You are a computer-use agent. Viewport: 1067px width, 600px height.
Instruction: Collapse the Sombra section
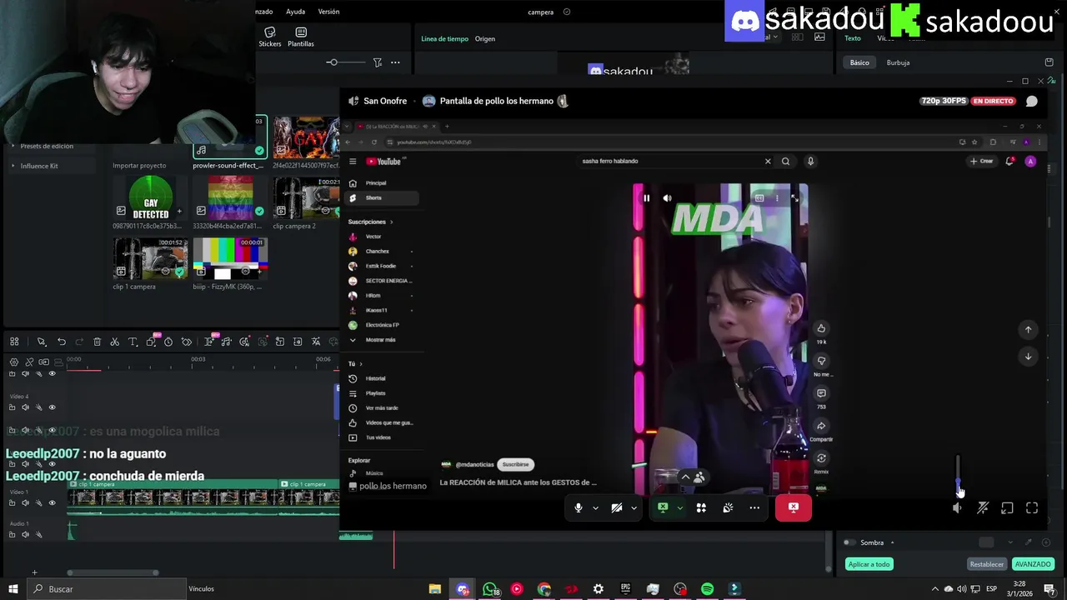tap(892, 542)
